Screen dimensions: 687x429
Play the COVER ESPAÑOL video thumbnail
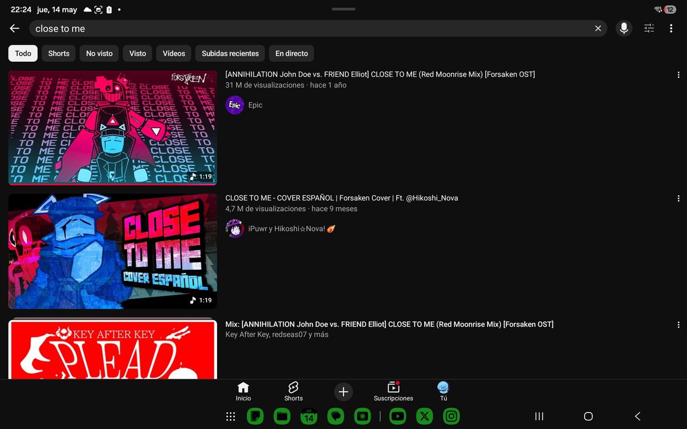(113, 251)
